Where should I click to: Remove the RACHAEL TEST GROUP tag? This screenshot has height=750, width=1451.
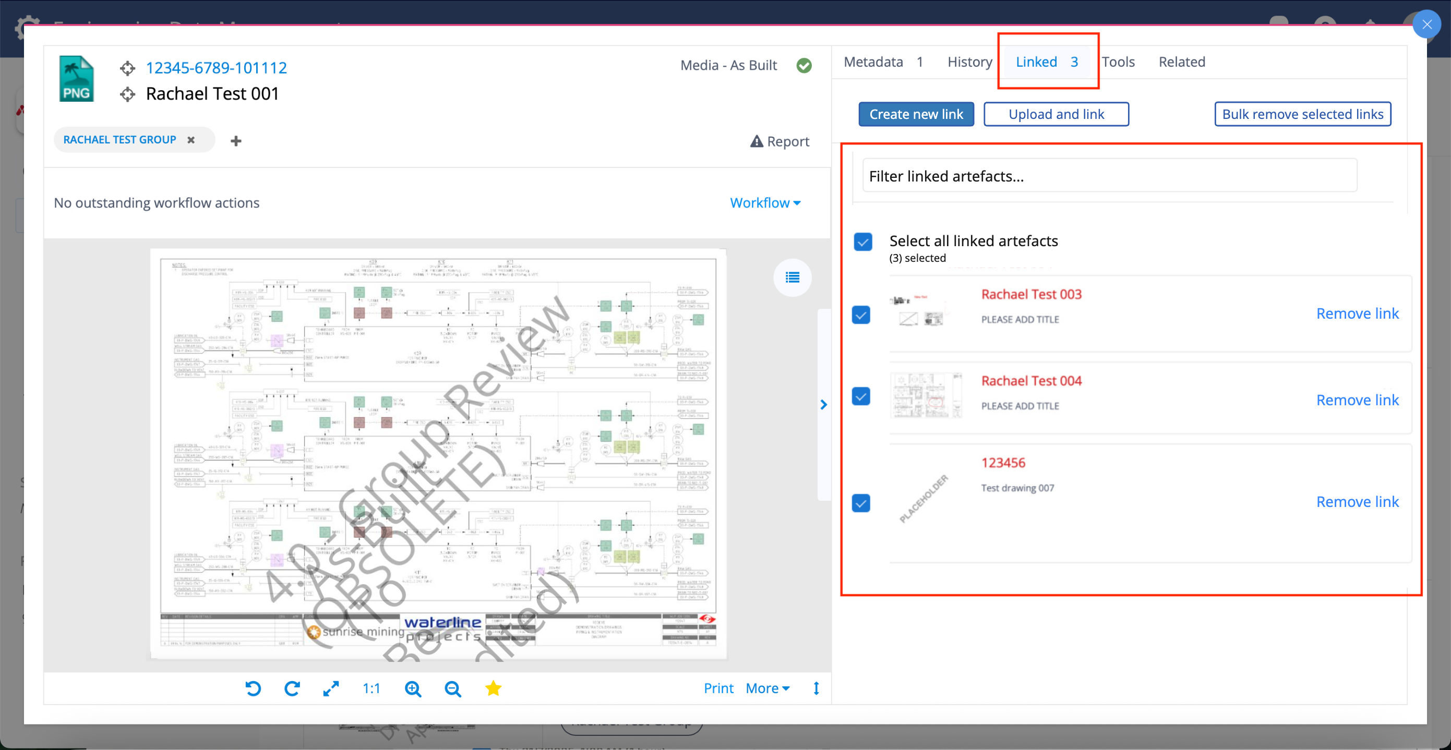[191, 140]
